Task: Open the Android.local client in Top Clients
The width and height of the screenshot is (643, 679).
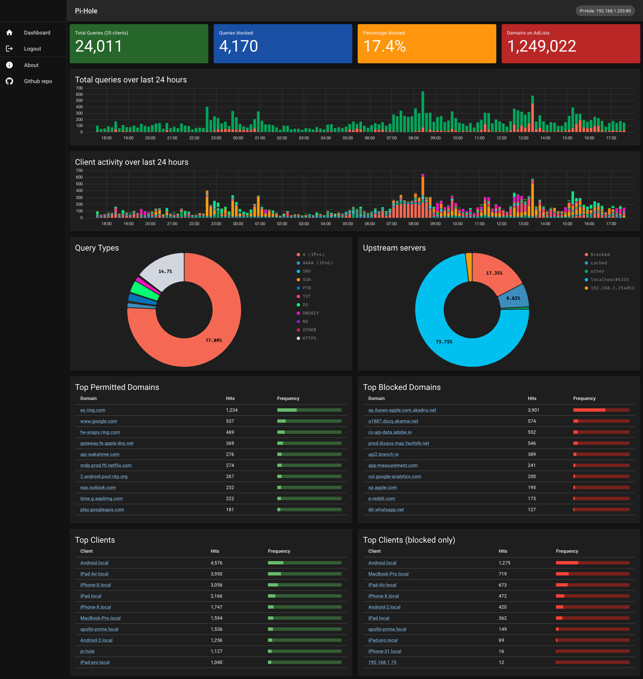Action: point(94,563)
